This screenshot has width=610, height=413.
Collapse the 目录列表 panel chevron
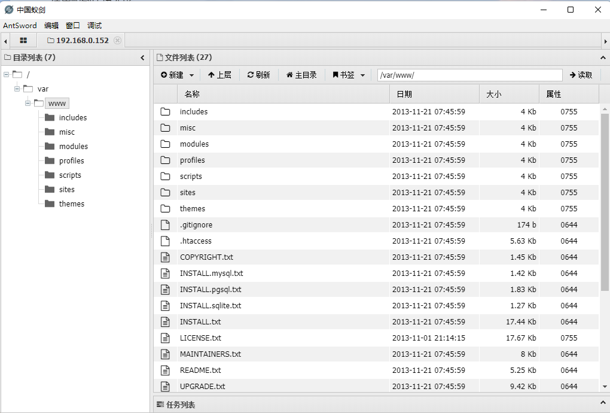[x=142, y=58]
